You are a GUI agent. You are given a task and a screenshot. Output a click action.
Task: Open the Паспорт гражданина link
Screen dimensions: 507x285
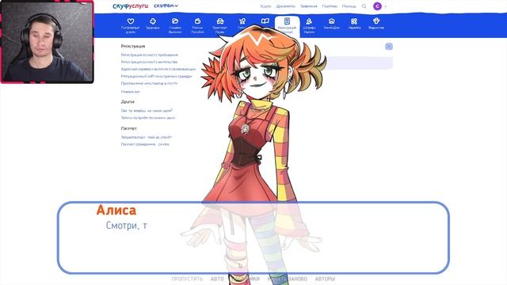click(x=145, y=144)
